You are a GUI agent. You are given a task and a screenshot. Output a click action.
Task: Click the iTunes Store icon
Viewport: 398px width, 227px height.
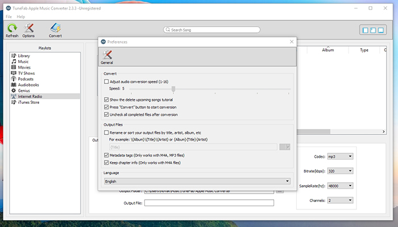tap(14, 102)
